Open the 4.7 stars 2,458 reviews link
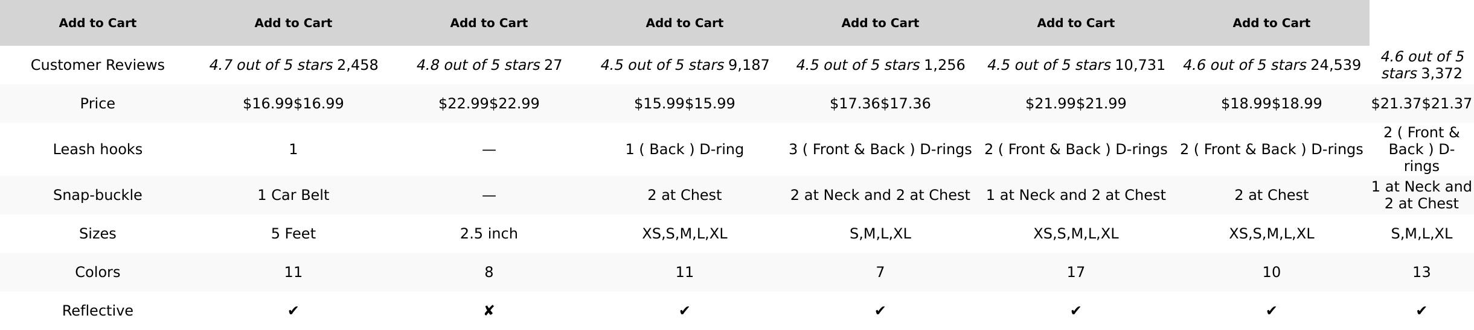Viewport: 1474px width, 330px height. tap(293, 65)
